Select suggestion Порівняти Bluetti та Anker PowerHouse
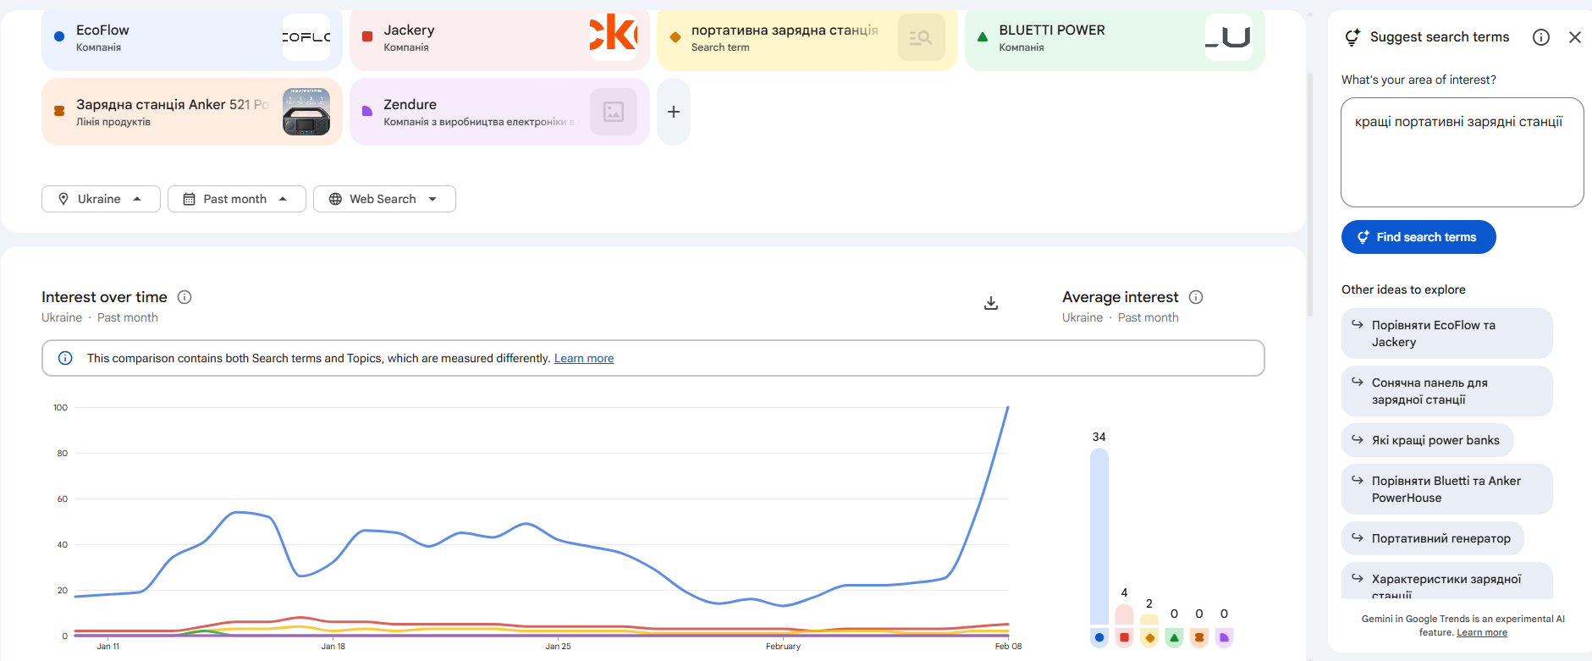 (1447, 489)
